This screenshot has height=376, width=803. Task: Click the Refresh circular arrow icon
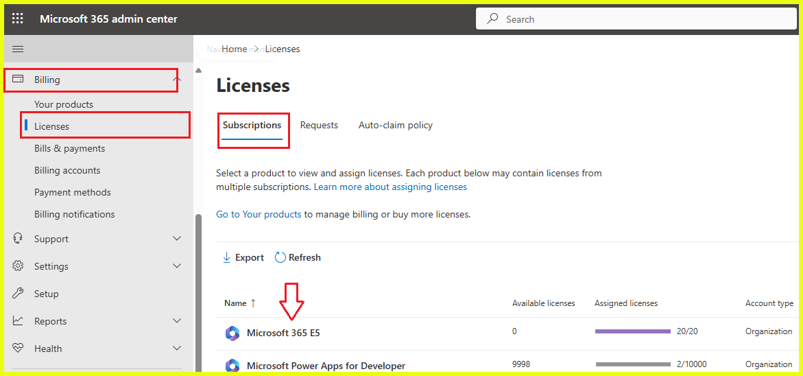tap(280, 257)
